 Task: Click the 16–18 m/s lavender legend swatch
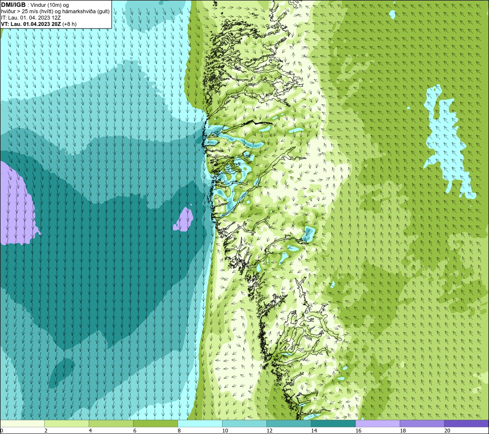coord(378,423)
